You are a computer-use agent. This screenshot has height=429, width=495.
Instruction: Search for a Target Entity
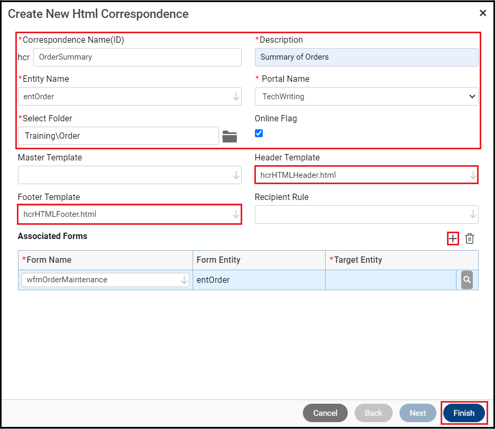[467, 280]
